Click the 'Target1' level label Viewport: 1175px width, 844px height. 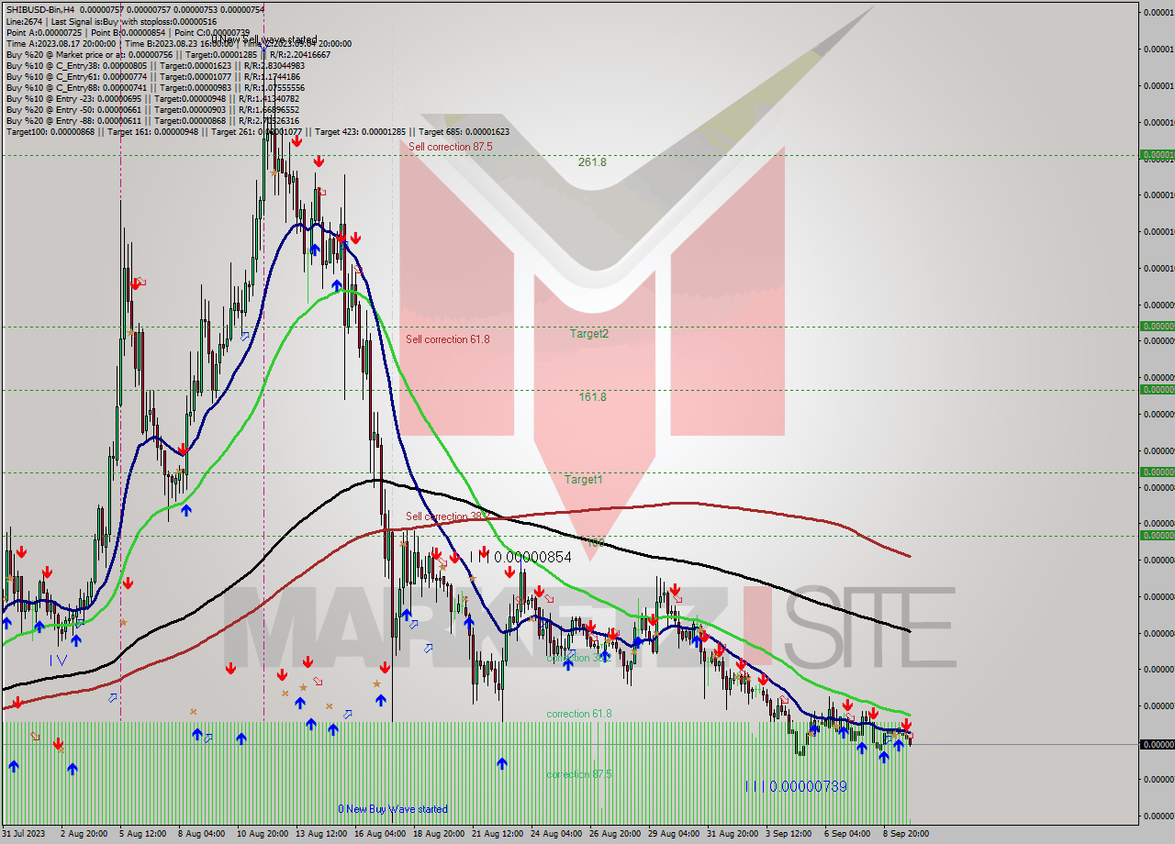[x=584, y=480]
